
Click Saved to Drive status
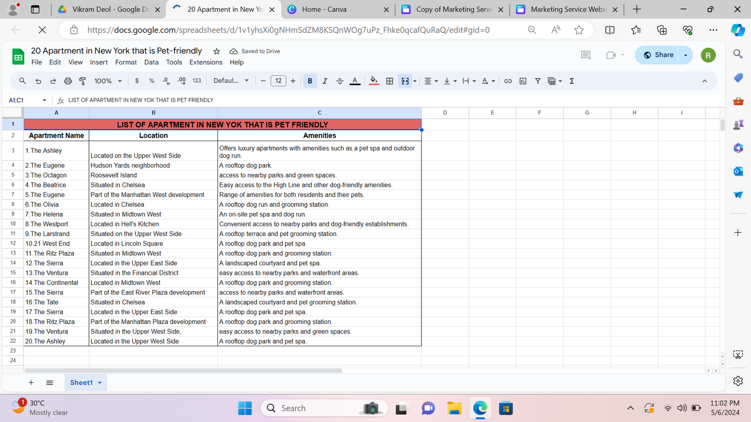[255, 51]
